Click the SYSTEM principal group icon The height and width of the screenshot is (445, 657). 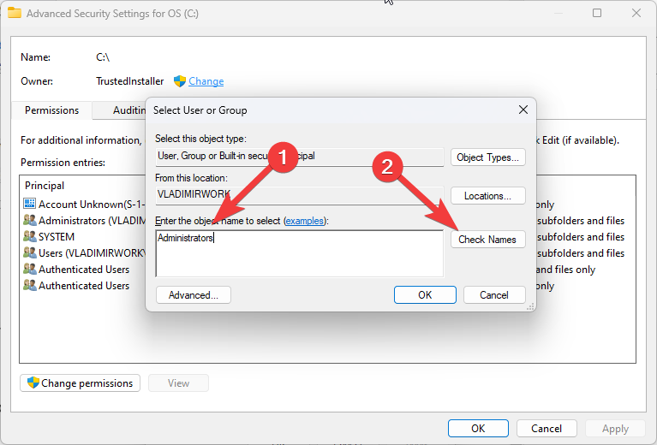(29, 237)
